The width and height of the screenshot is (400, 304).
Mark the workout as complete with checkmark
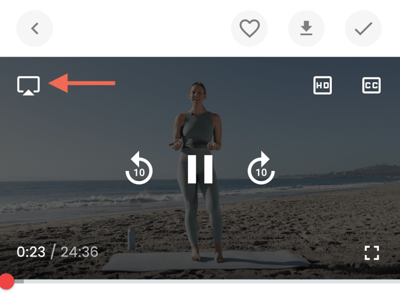pos(363,29)
